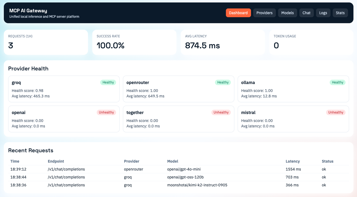357x197 pixels.
Task: Select the mistral provider card name
Action: tap(248, 112)
